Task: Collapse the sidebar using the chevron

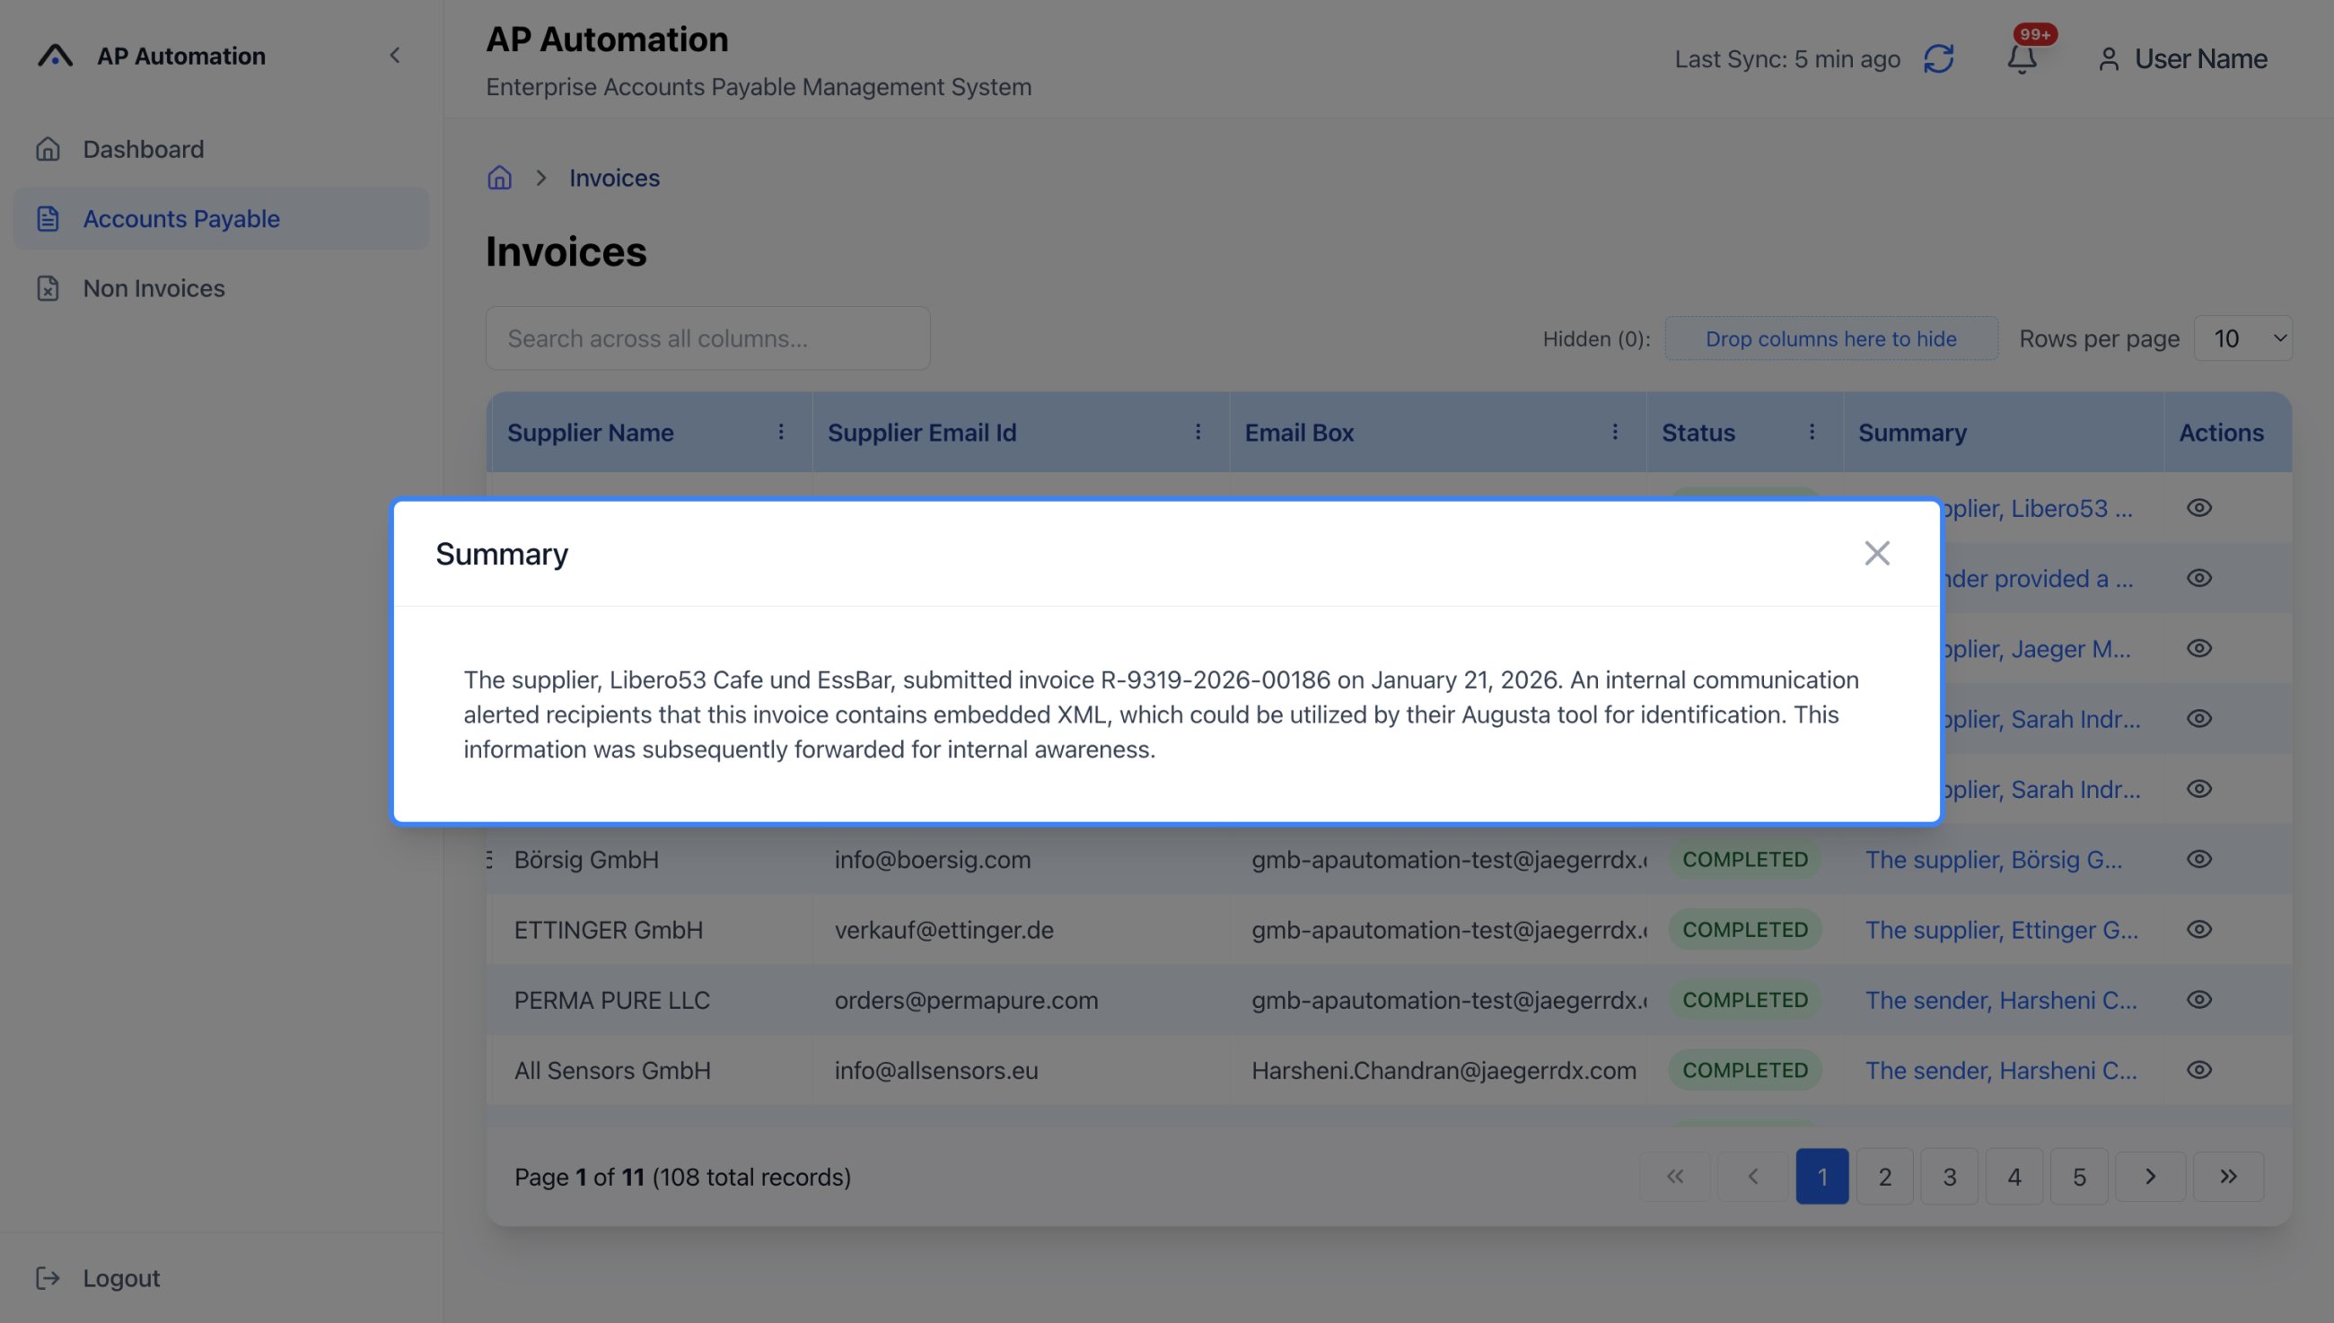Action: (395, 56)
